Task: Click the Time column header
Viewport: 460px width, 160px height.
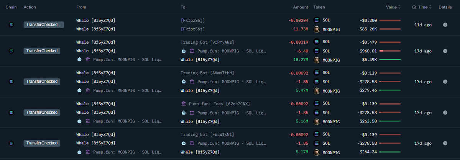Action: [x=423, y=7]
